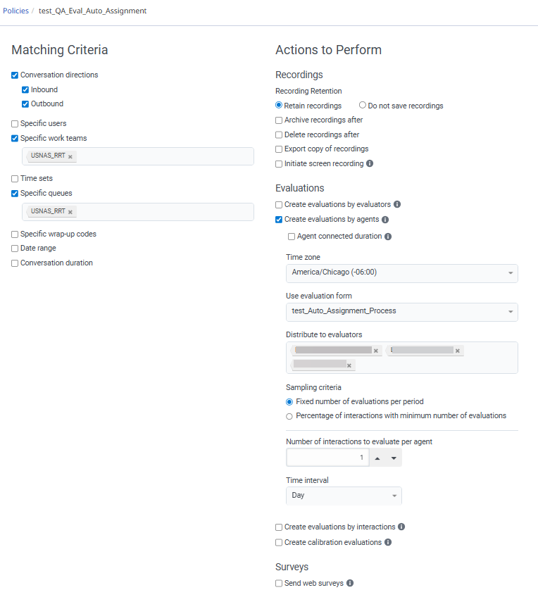Click info icon beside Create evaluations by agents
The height and width of the screenshot is (590, 538).
(385, 220)
